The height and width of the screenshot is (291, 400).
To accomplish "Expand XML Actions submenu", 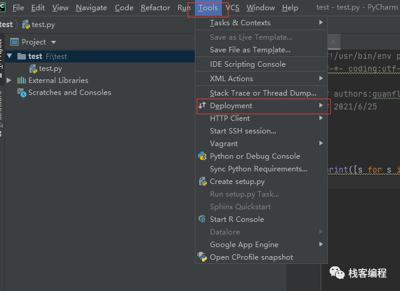I will [x=261, y=79].
